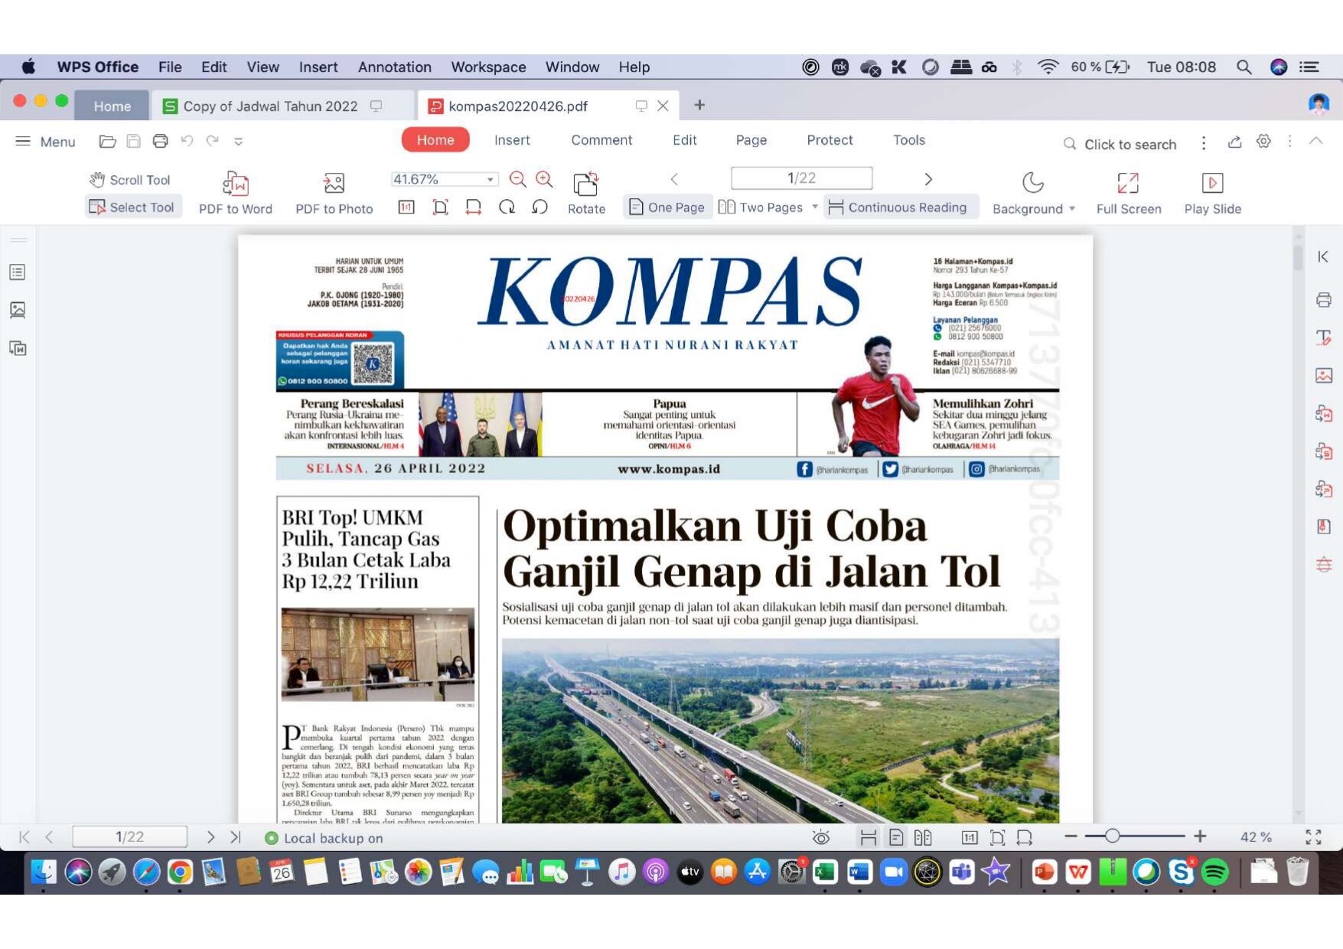Click zoom out minus in status bar
The width and height of the screenshot is (1343, 949).
point(1071,836)
